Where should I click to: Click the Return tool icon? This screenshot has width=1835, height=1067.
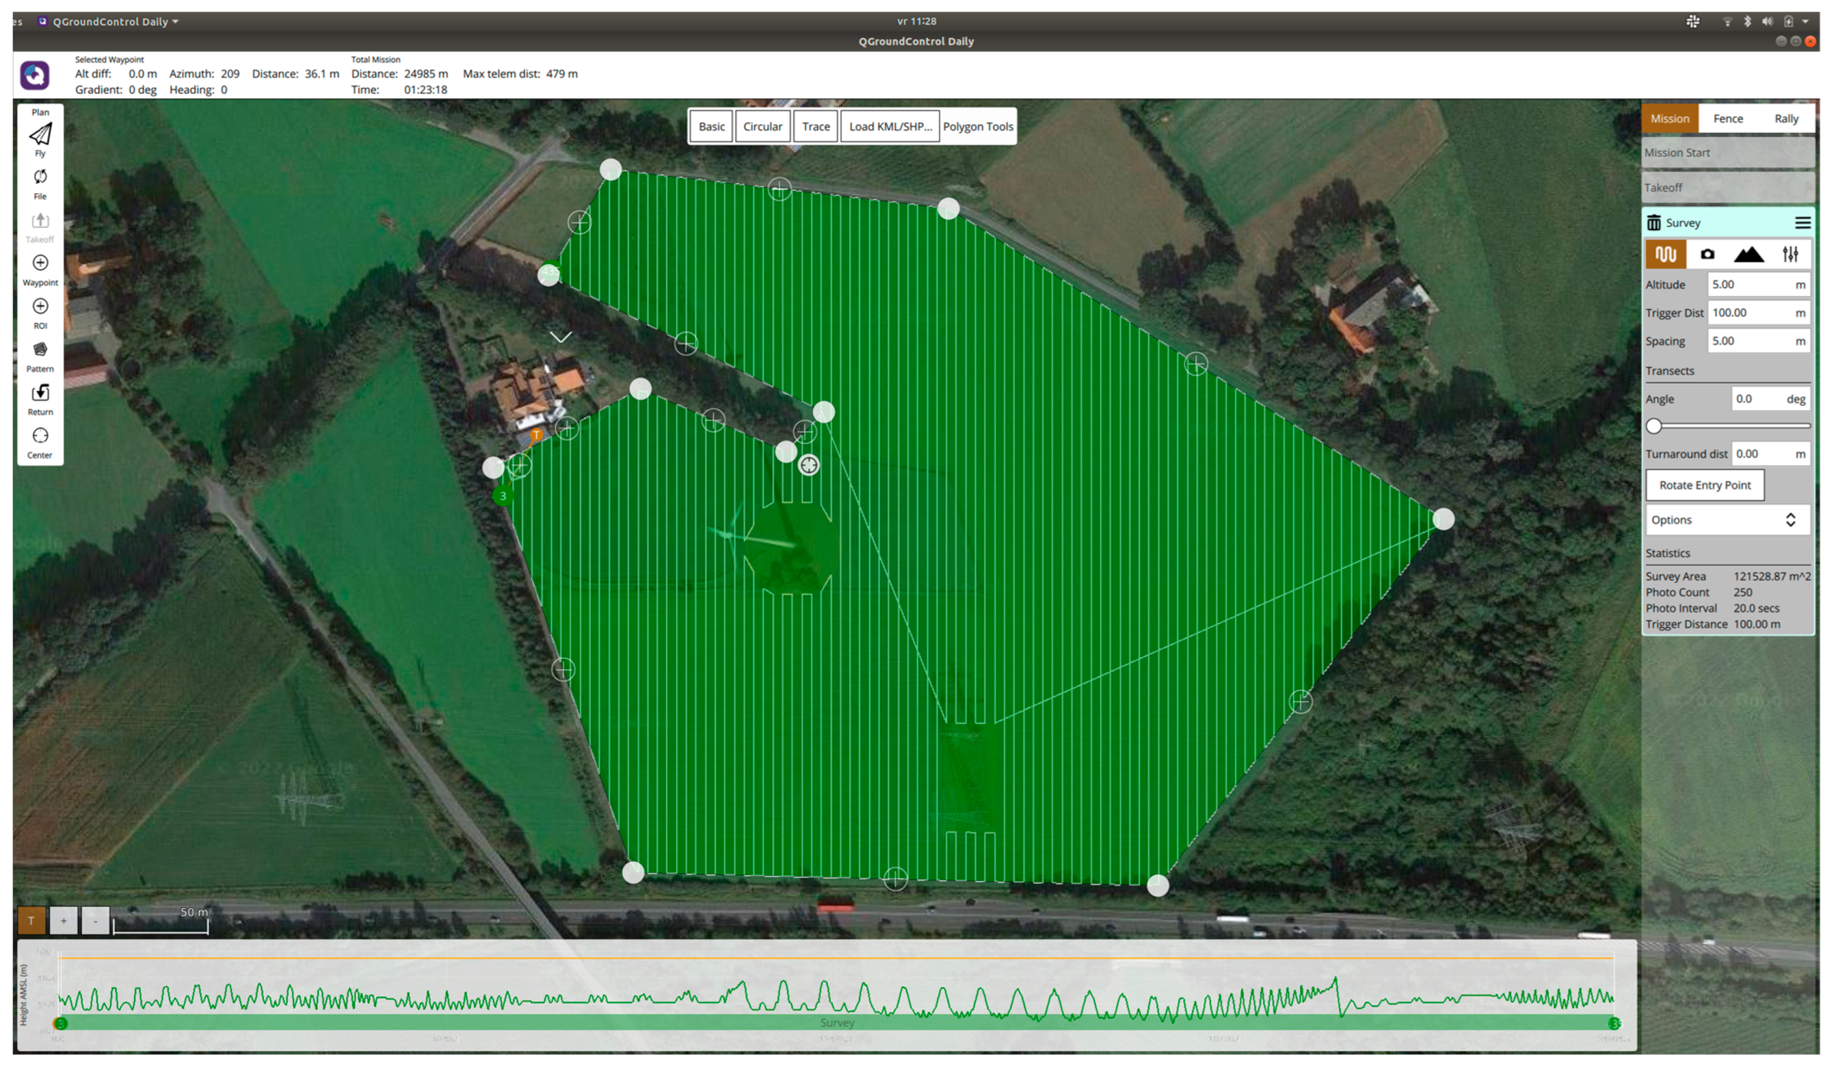[x=40, y=393]
